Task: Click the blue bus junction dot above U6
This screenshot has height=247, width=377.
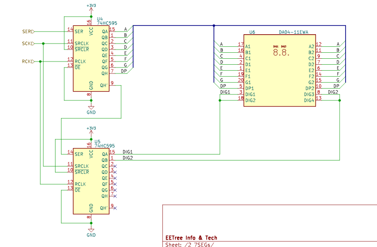Action: [x=214, y=25]
